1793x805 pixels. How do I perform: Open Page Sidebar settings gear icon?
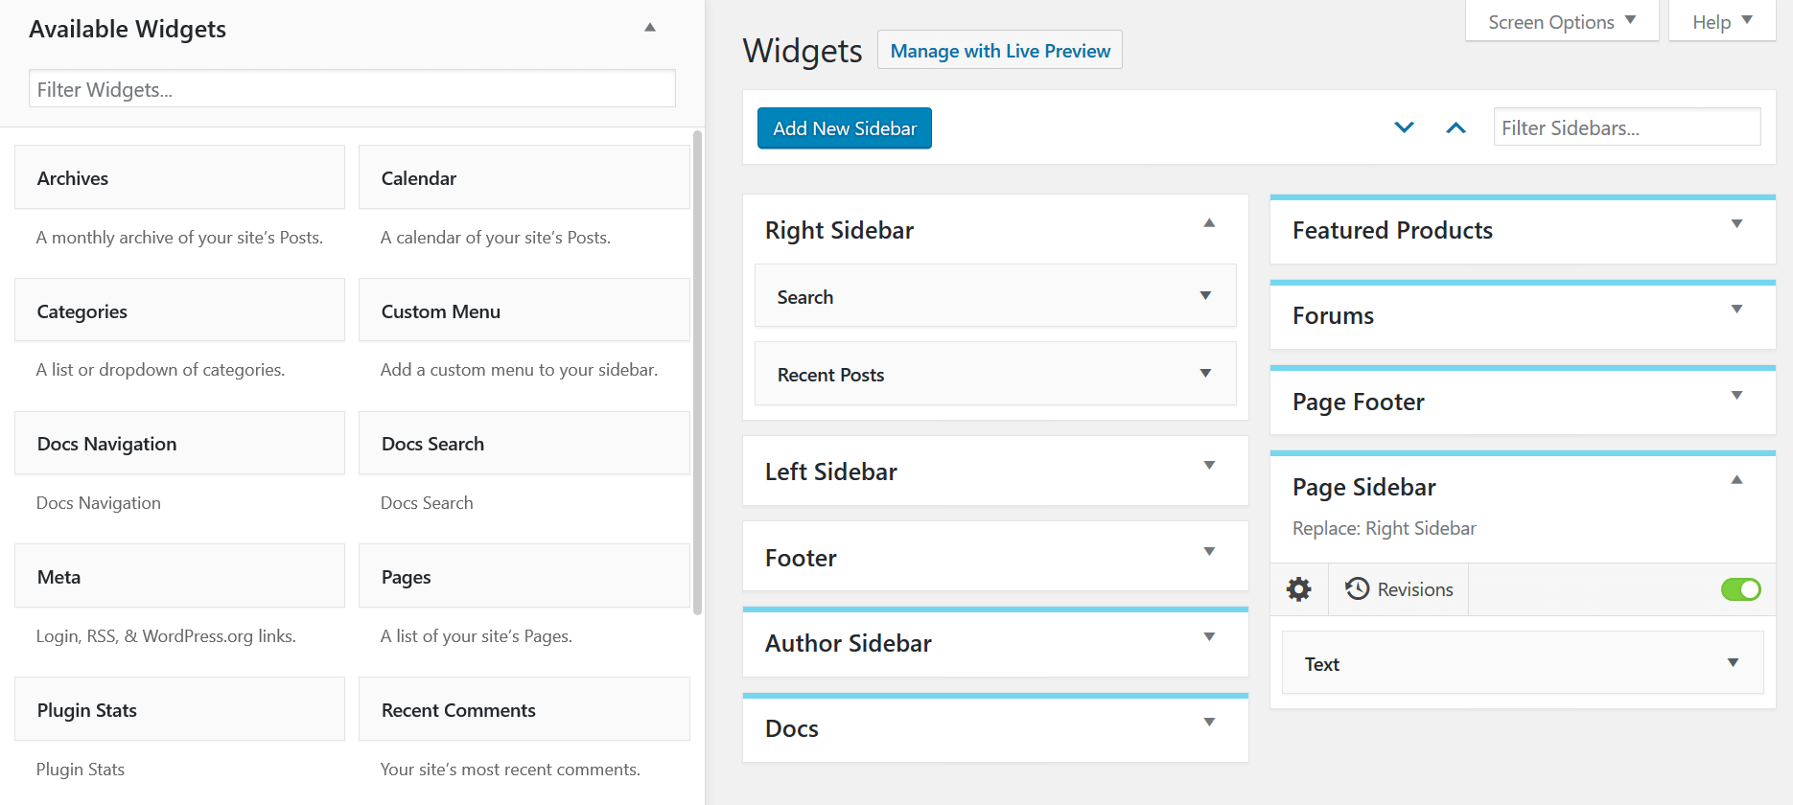[x=1299, y=589]
